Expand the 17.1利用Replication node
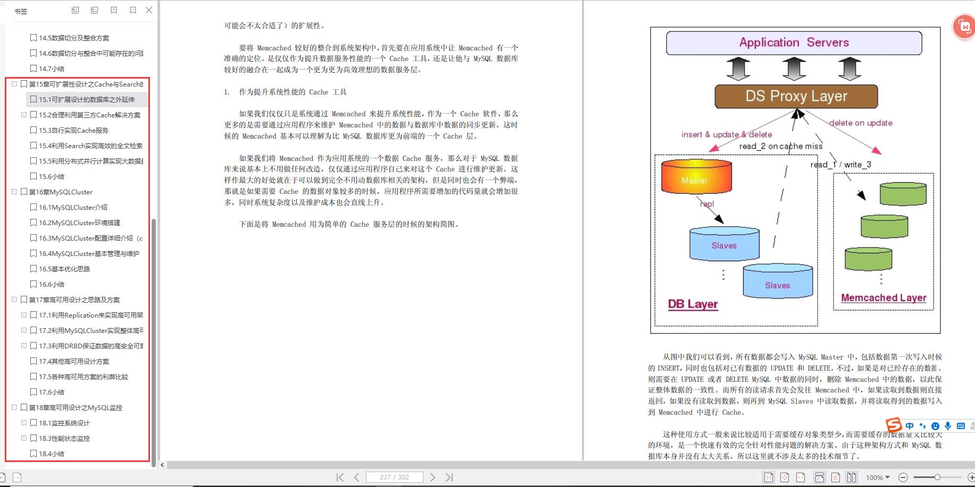The width and height of the screenshot is (975, 487). click(24, 315)
